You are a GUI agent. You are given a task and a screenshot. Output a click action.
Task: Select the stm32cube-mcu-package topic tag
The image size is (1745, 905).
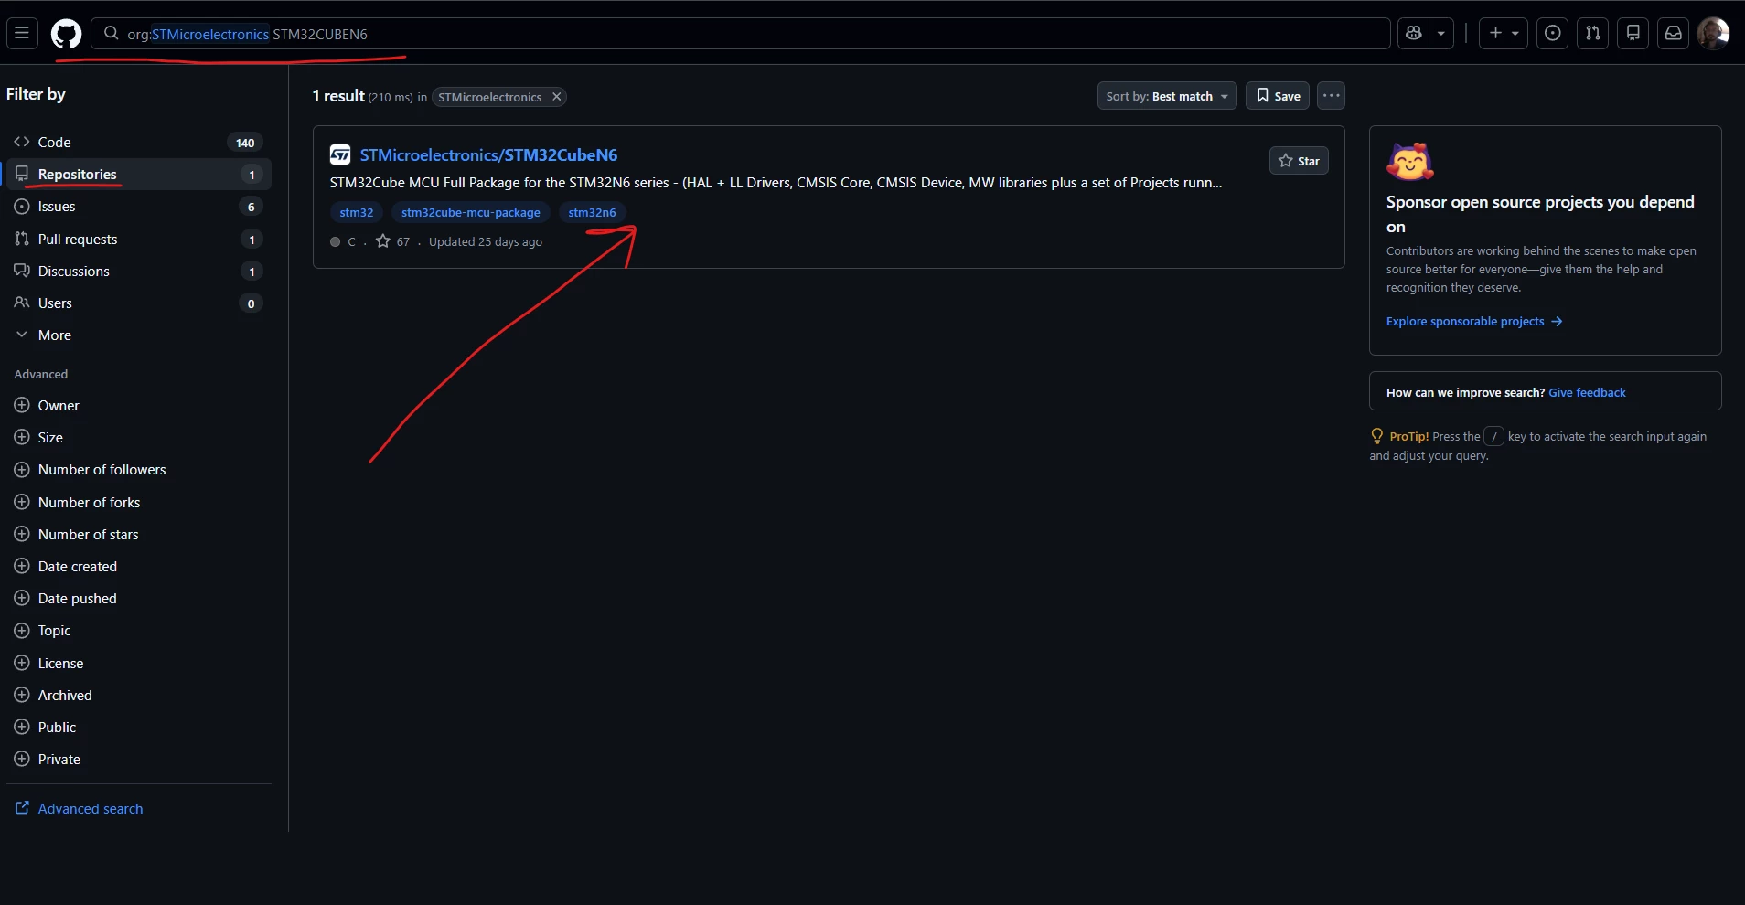pyautogui.click(x=471, y=213)
